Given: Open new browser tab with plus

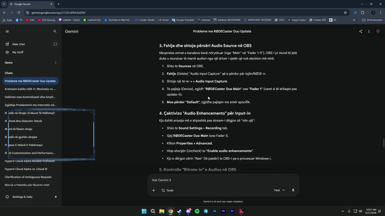Looking at the screenshot, I should click(58, 4).
